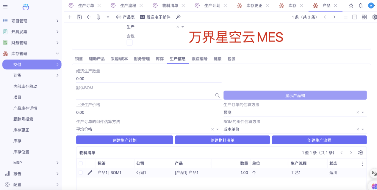Click the magic wand action icon
The height and width of the screenshot is (190, 377).
(x=178, y=17)
